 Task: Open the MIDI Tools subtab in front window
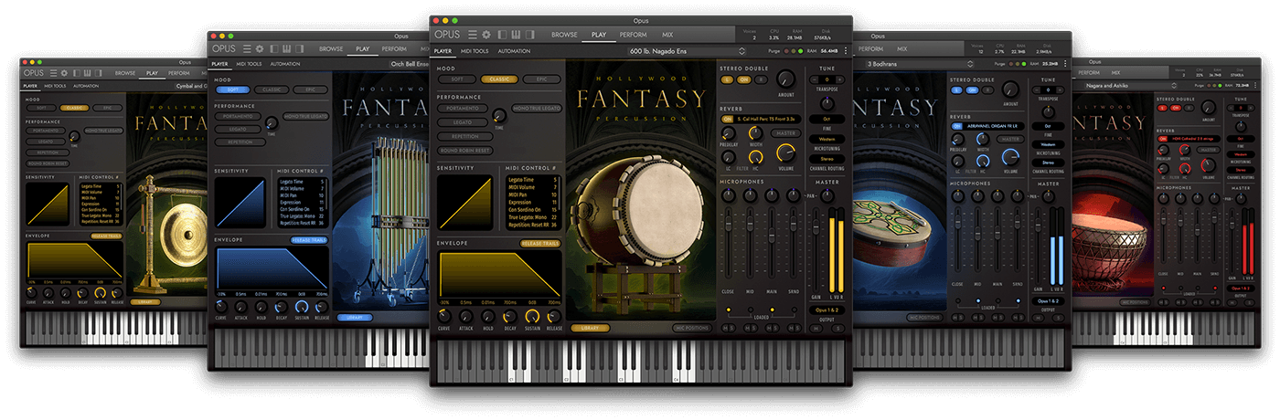tap(475, 51)
